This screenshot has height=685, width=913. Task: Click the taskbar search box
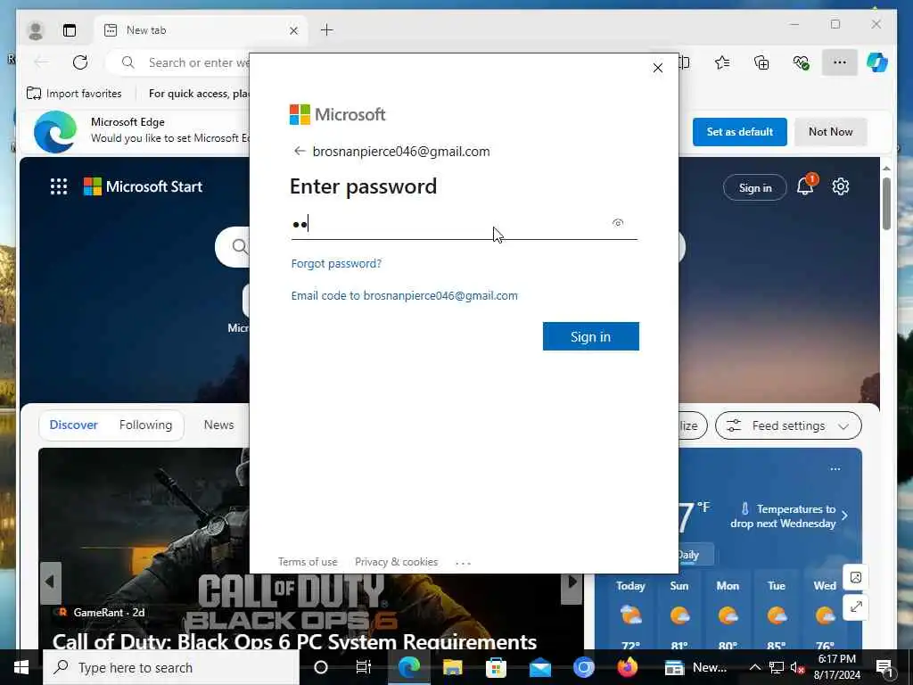click(171, 667)
